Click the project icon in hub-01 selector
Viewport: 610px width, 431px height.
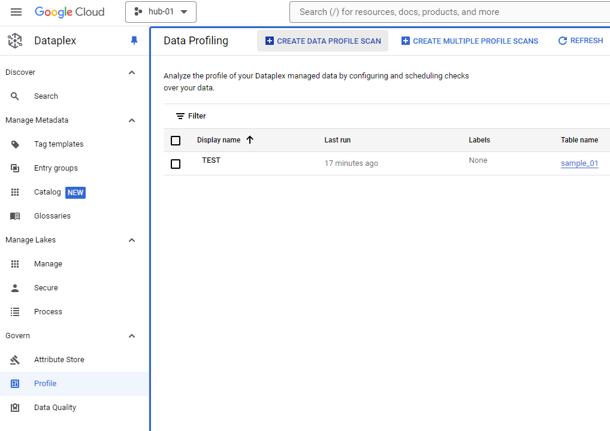138,11
